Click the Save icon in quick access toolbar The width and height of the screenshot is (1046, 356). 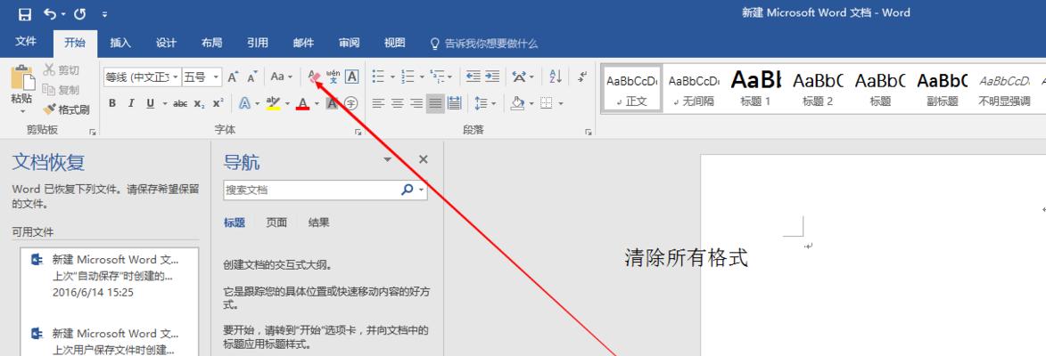[x=25, y=13]
